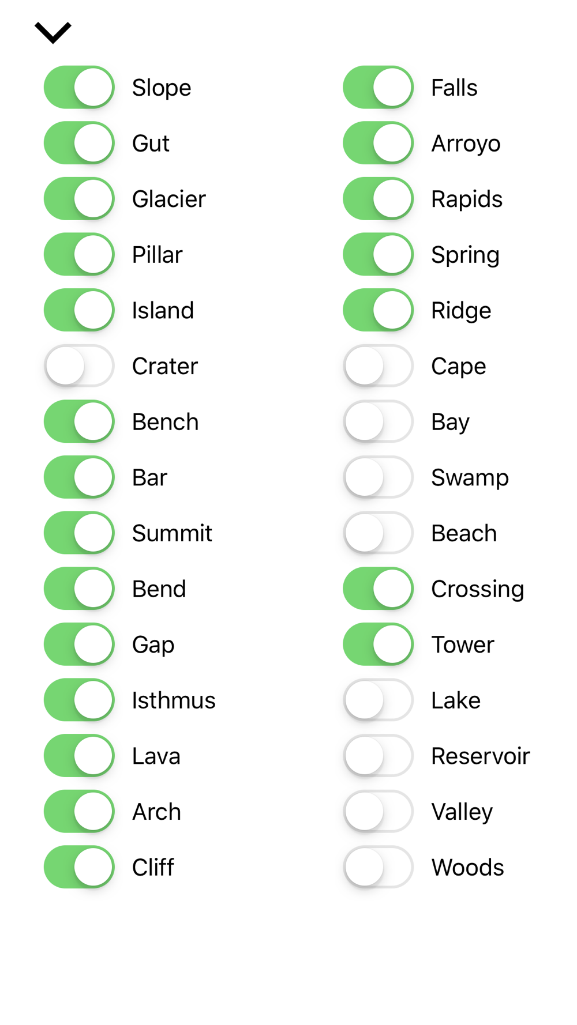The width and height of the screenshot is (577, 1025).
Task: Collapse the list with the top chevron
Action: point(53,33)
